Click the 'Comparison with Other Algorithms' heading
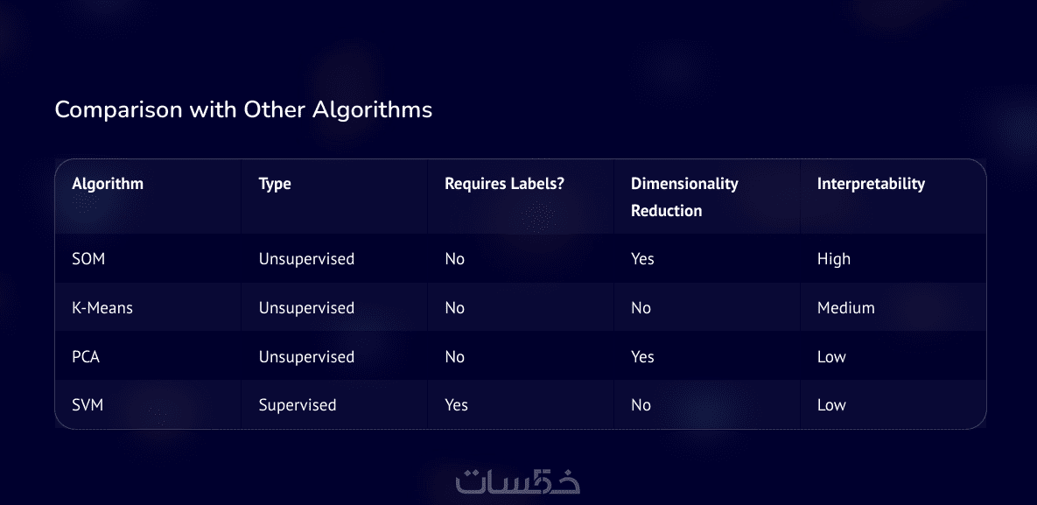This screenshot has width=1037, height=505. tap(243, 110)
